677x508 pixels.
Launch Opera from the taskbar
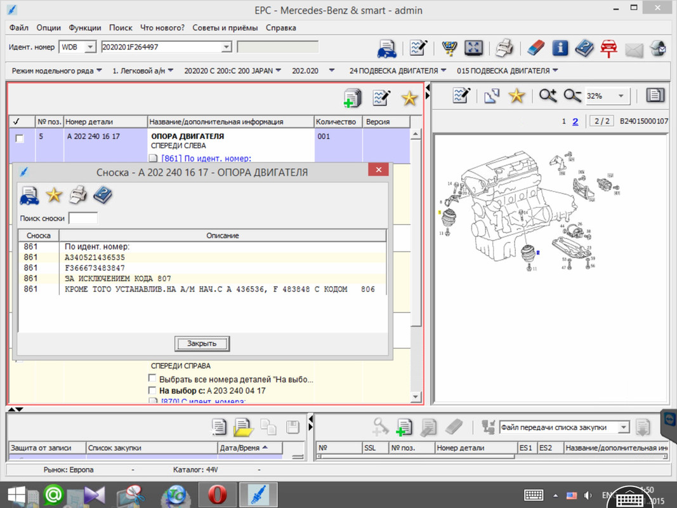tap(217, 495)
